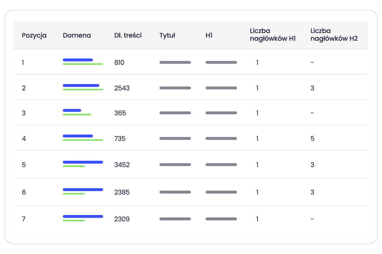The height and width of the screenshot is (254, 382).
Task: Click the H1 placeholder in row 3452
Action: [221, 165]
